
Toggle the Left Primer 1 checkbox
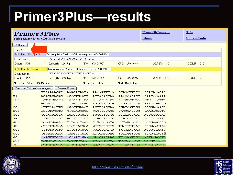(x=17, y=54)
